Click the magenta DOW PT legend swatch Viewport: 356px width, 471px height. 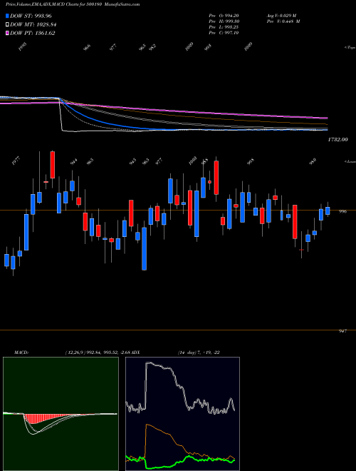8,34
